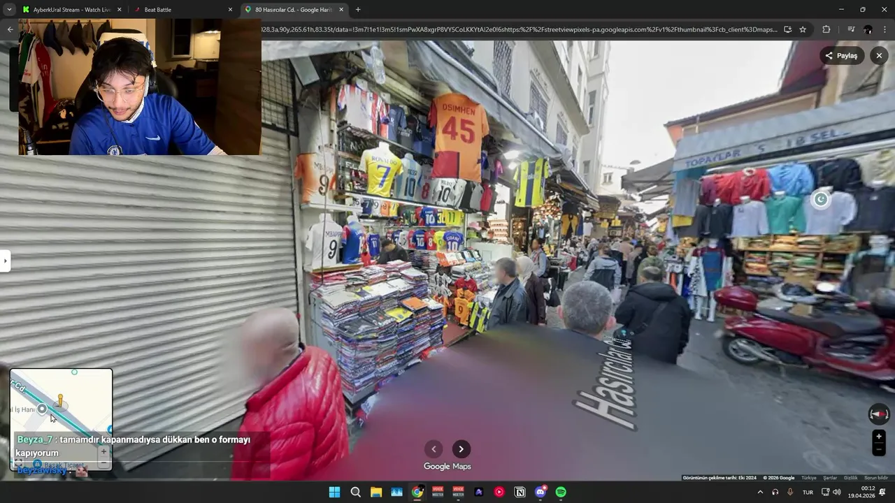Zoom in the minimap with plus
Viewport: 895px width, 503px height.
tap(103, 451)
